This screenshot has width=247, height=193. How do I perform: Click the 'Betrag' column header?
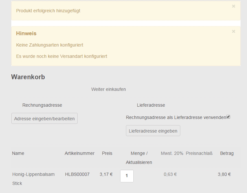227,153
